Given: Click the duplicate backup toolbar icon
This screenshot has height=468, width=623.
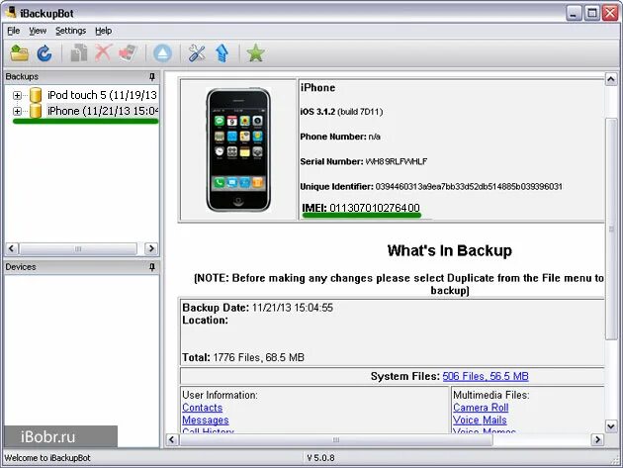Looking at the screenshot, I should click(x=79, y=52).
